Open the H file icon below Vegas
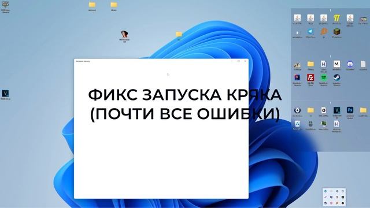This screenshot has height=208, width=370. [336, 124]
